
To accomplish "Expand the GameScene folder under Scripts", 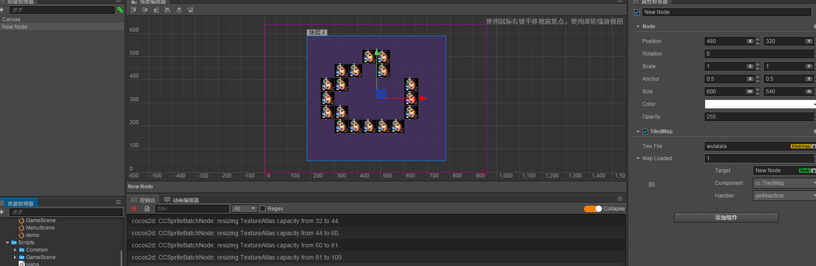I will tap(15, 257).
